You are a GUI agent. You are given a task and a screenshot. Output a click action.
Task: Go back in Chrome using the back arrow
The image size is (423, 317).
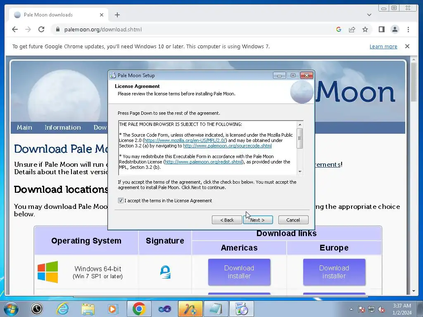(15, 29)
